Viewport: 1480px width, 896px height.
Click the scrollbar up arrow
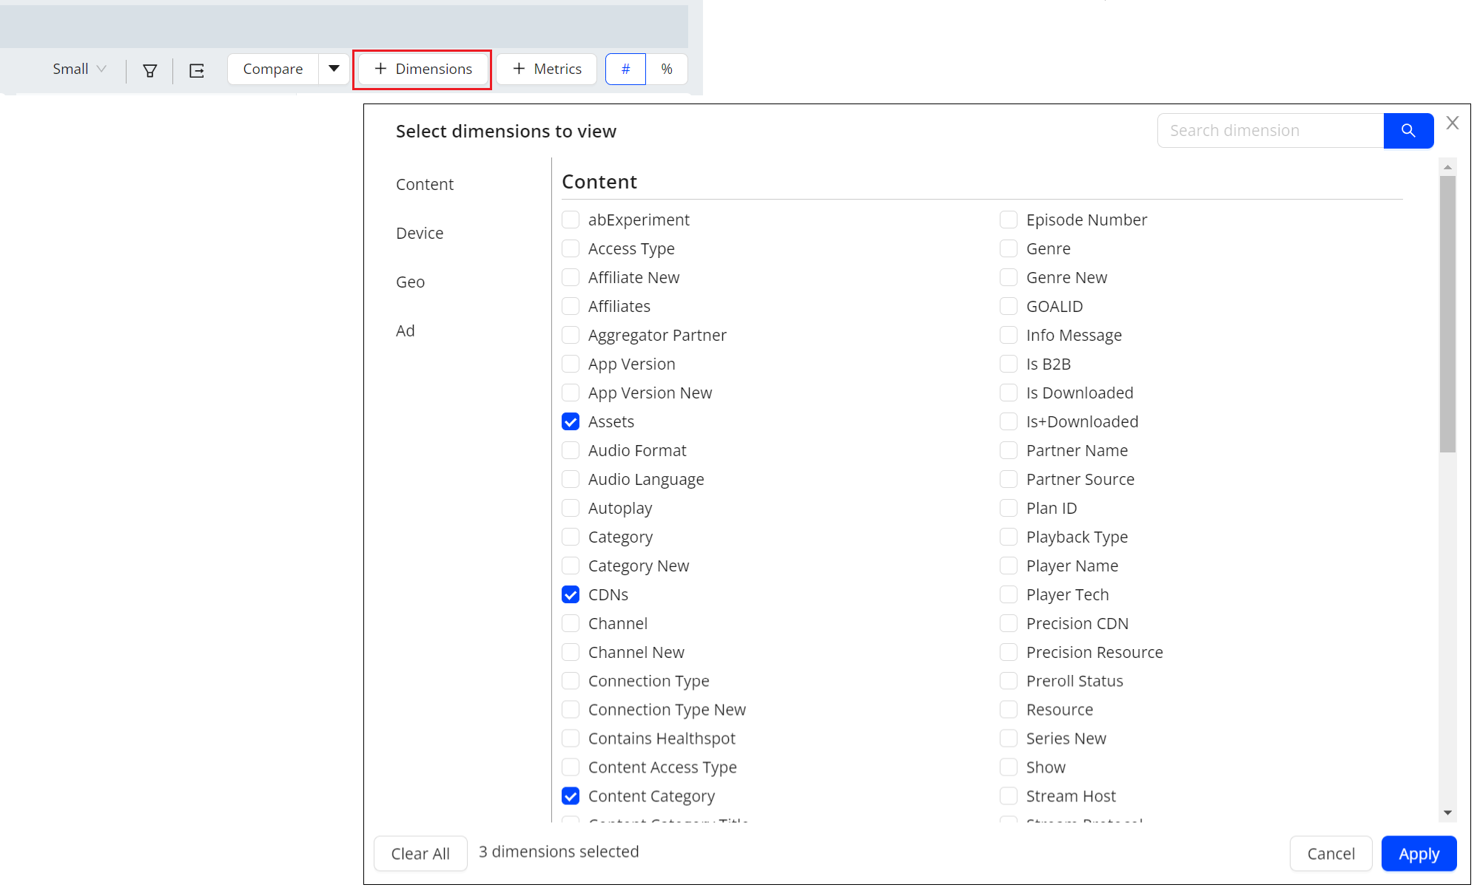1447,168
